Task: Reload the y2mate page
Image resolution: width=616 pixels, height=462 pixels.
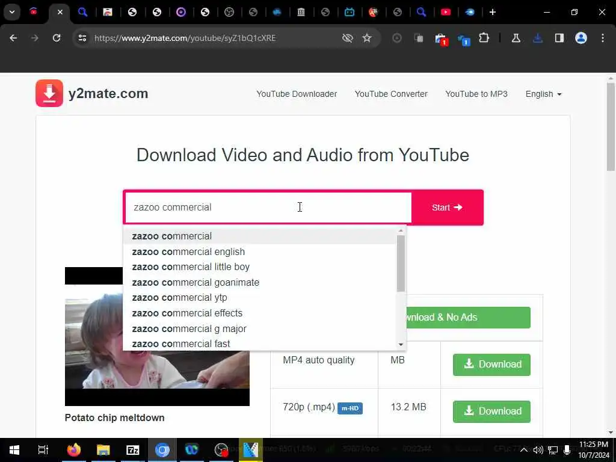Action: pos(57,38)
